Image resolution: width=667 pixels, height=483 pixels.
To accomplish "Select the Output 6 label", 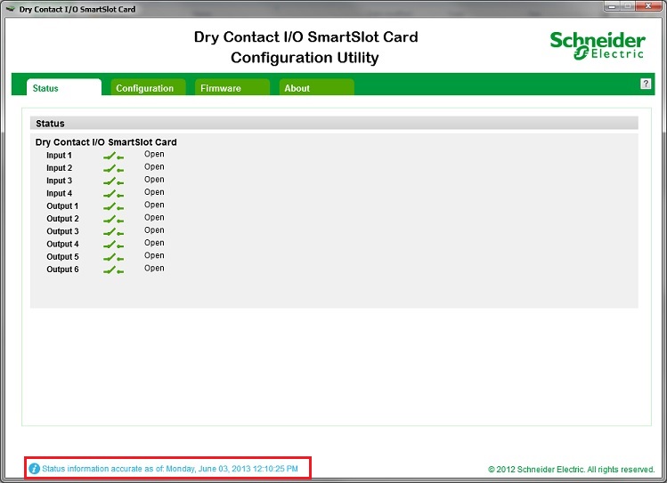I will [62, 270].
